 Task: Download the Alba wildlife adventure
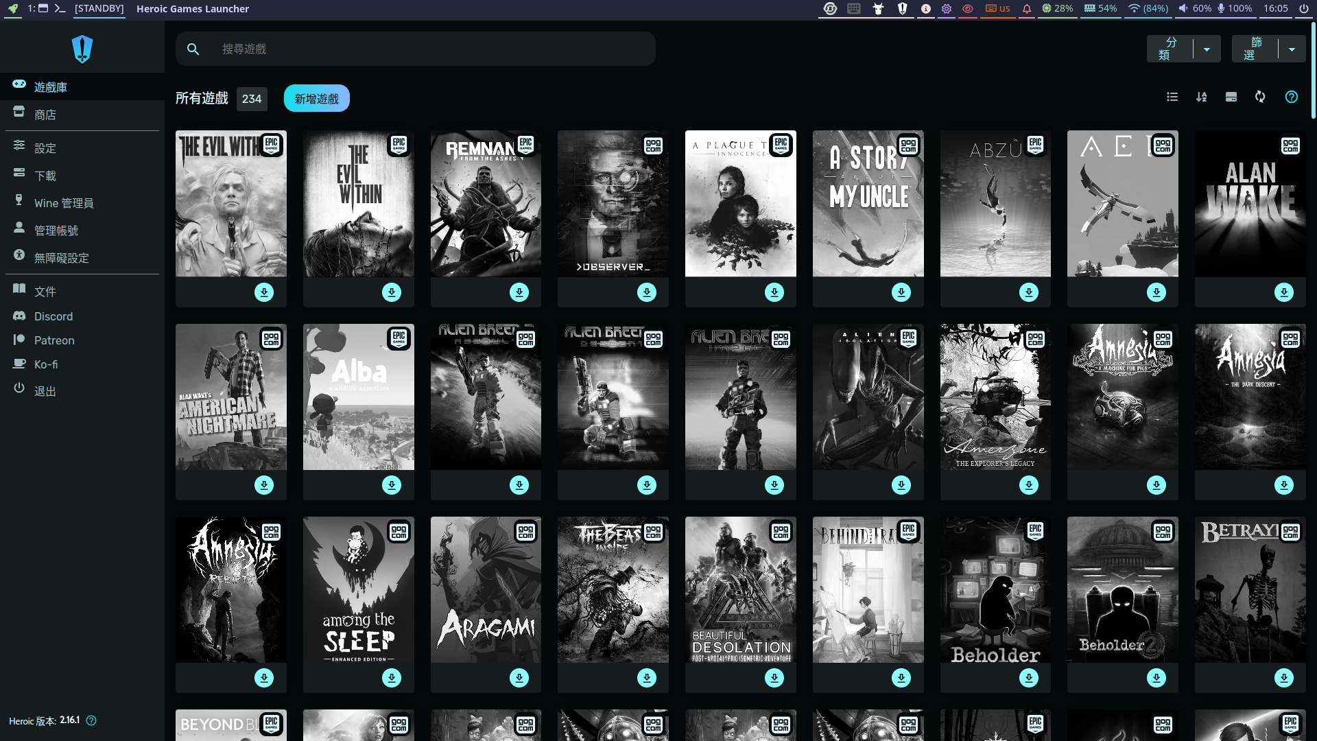pyautogui.click(x=392, y=485)
